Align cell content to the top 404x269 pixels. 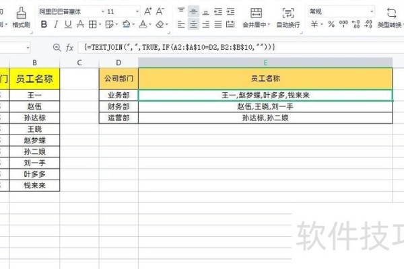pyautogui.click(x=181, y=11)
